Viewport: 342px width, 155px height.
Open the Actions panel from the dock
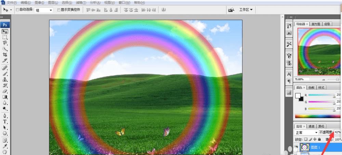[289, 33]
